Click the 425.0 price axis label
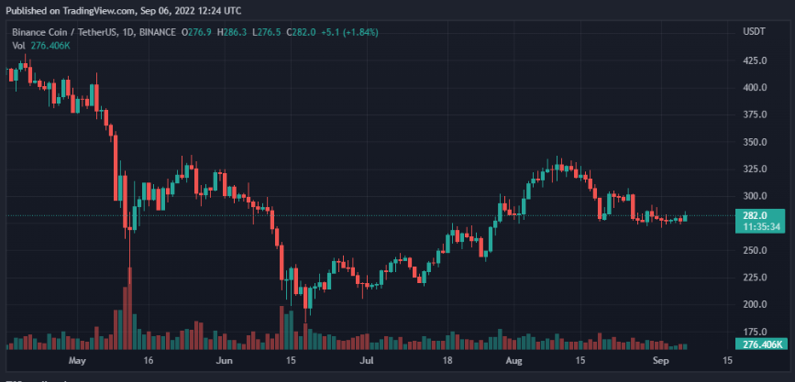Viewport: 795px width, 382px height. point(755,60)
